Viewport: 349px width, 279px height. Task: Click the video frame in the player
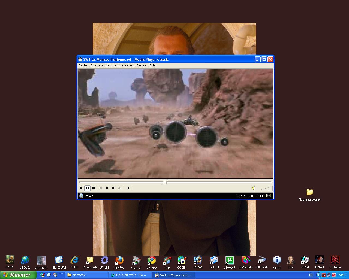(x=176, y=124)
